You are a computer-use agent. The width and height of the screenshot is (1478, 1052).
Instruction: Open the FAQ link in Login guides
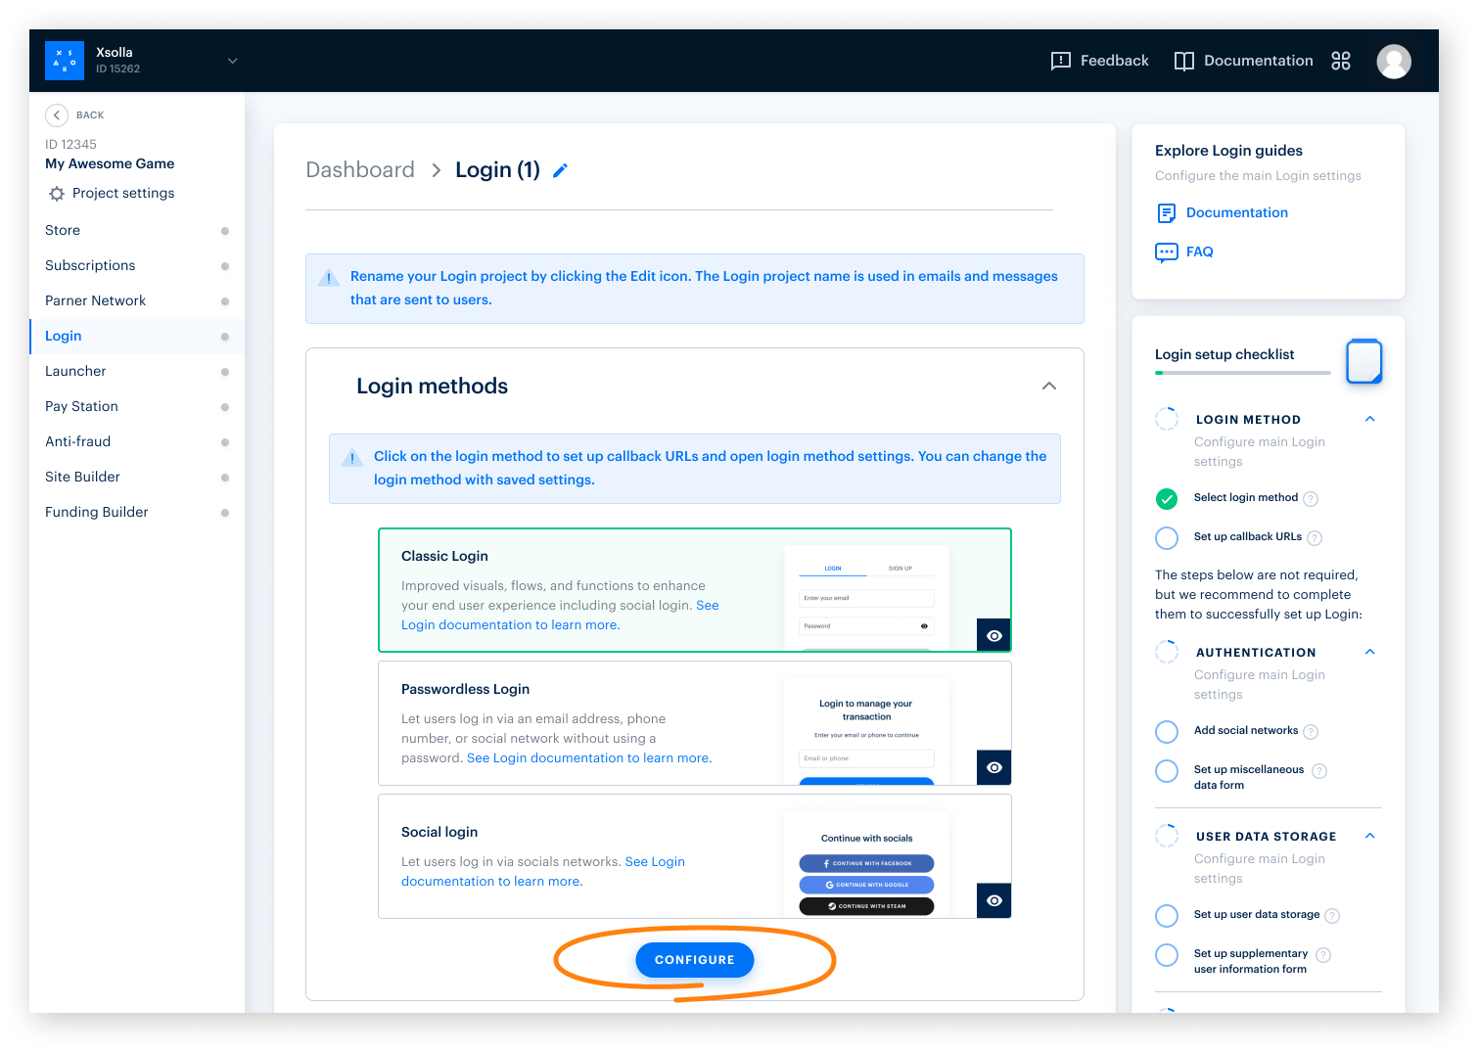tap(1199, 252)
